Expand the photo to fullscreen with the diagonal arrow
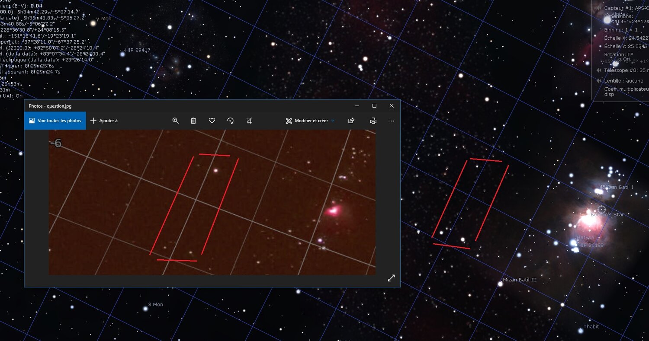The height and width of the screenshot is (341, 649). pos(391,278)
